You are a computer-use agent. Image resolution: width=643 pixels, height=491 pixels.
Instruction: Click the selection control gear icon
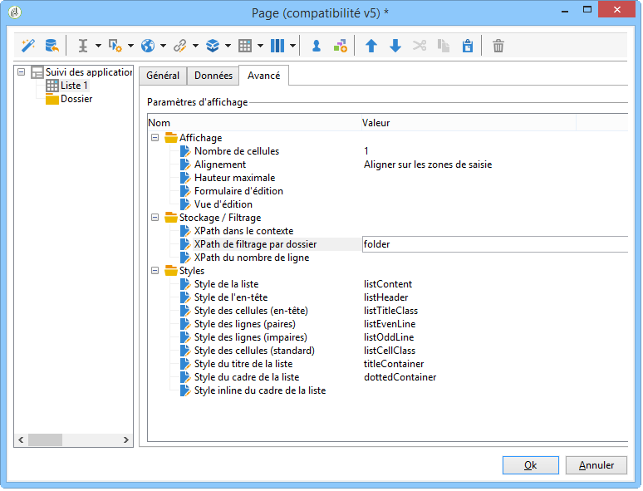115,46
